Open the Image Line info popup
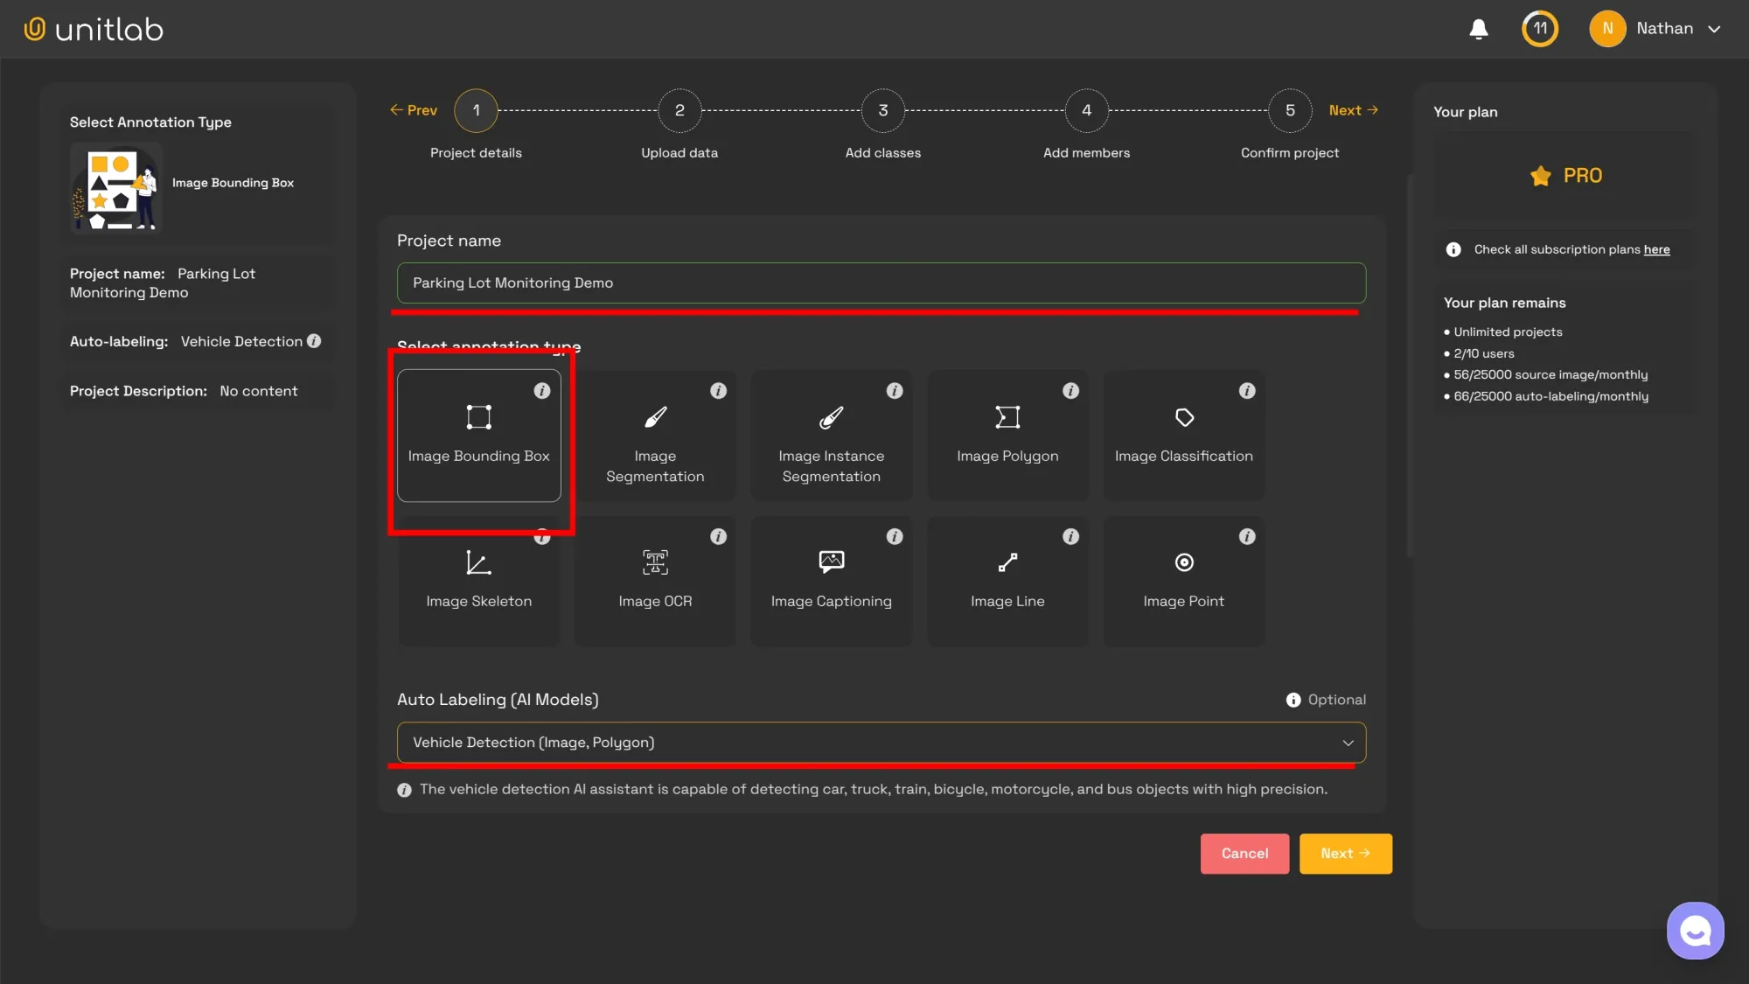 [x=1071, y=536]
